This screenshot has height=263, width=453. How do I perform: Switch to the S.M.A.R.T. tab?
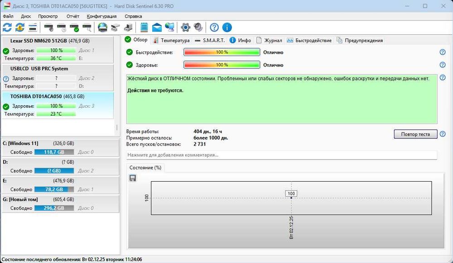(x=210, y=40)
